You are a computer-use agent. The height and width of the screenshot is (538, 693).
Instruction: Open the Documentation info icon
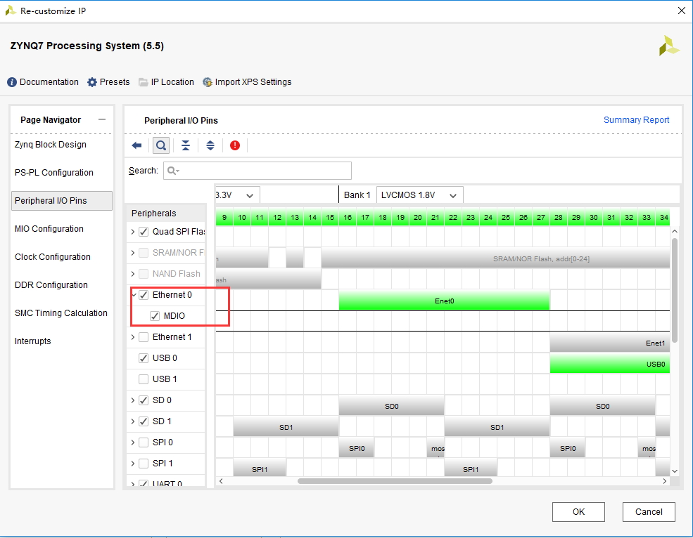click(12, 82)
